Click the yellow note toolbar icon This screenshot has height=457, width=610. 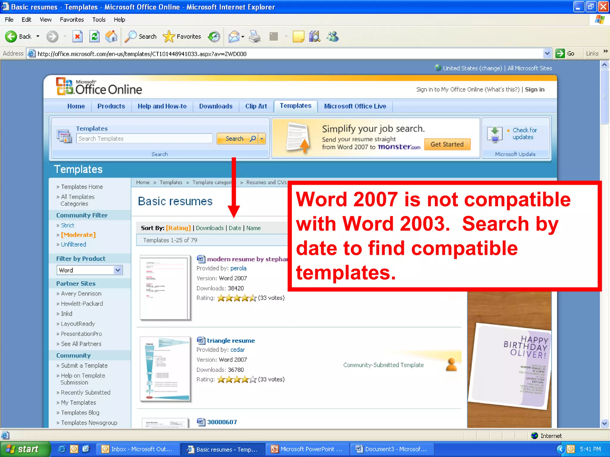(x=298, y=37)
